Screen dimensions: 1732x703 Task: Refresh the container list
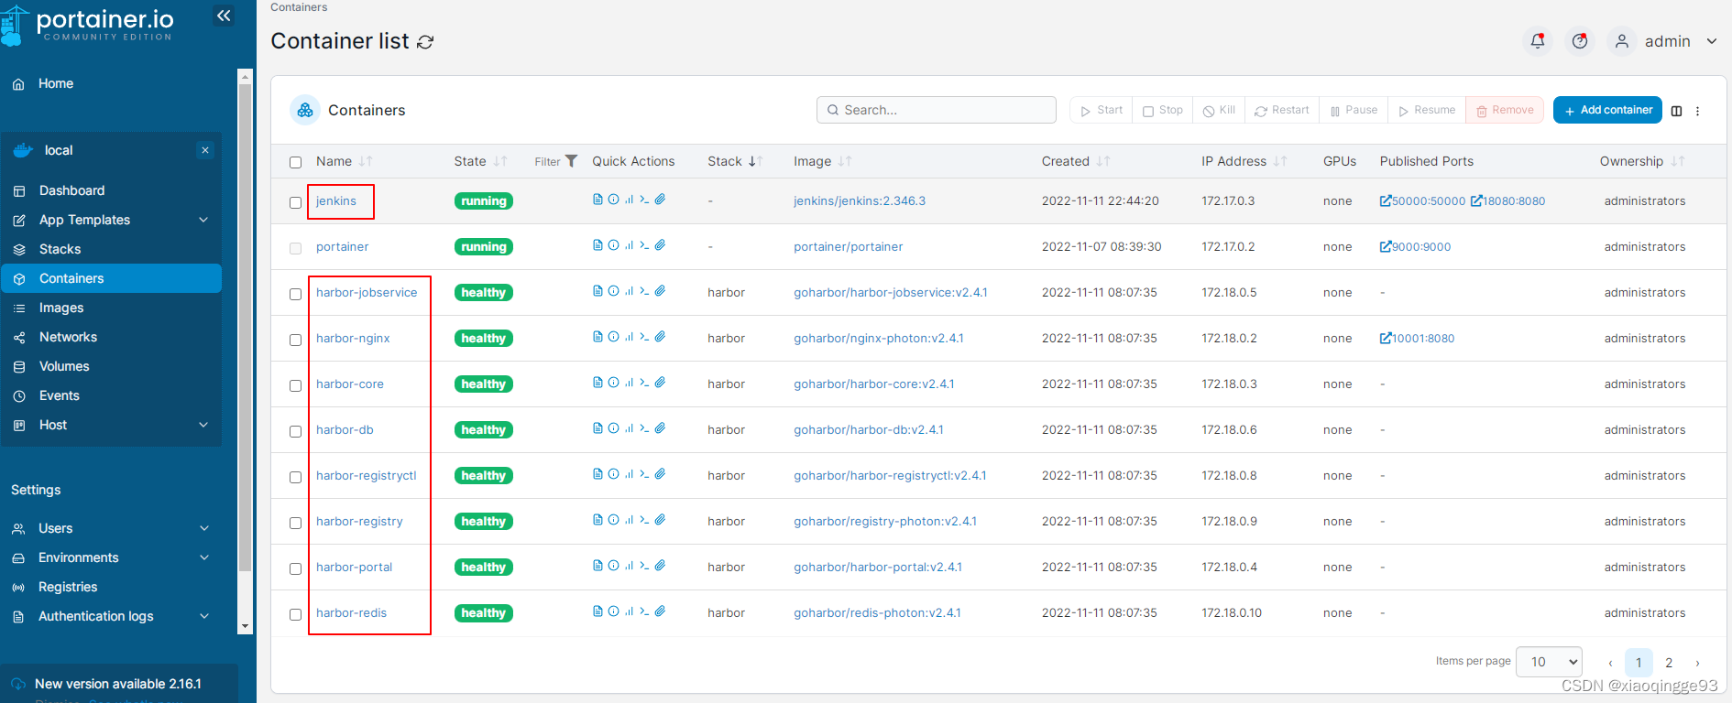425,42
